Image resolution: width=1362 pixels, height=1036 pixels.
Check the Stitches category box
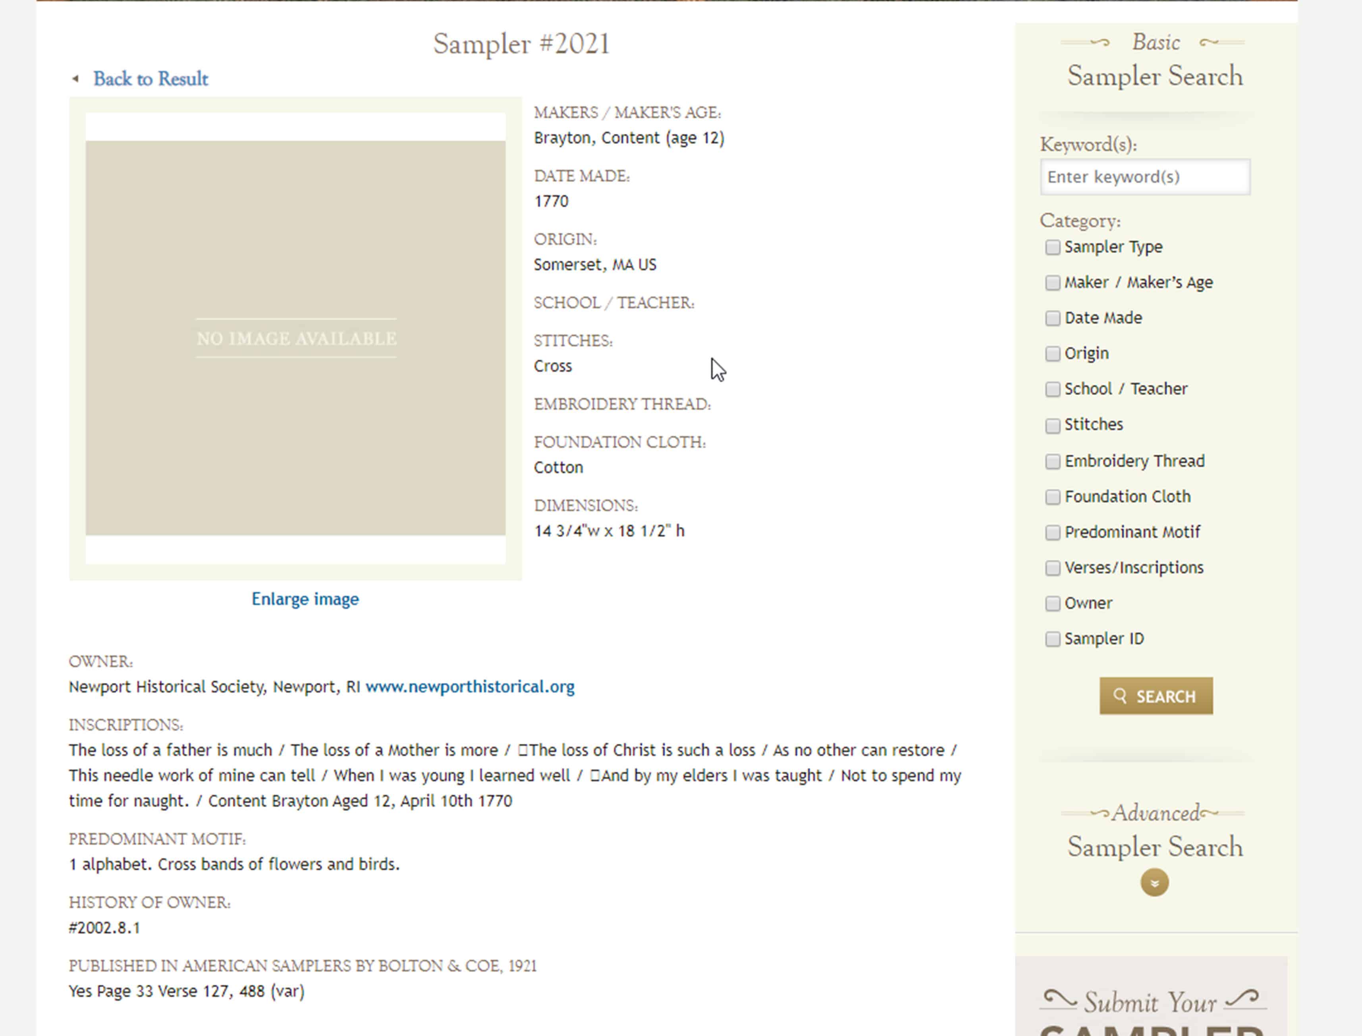[x=1053, y=426]
